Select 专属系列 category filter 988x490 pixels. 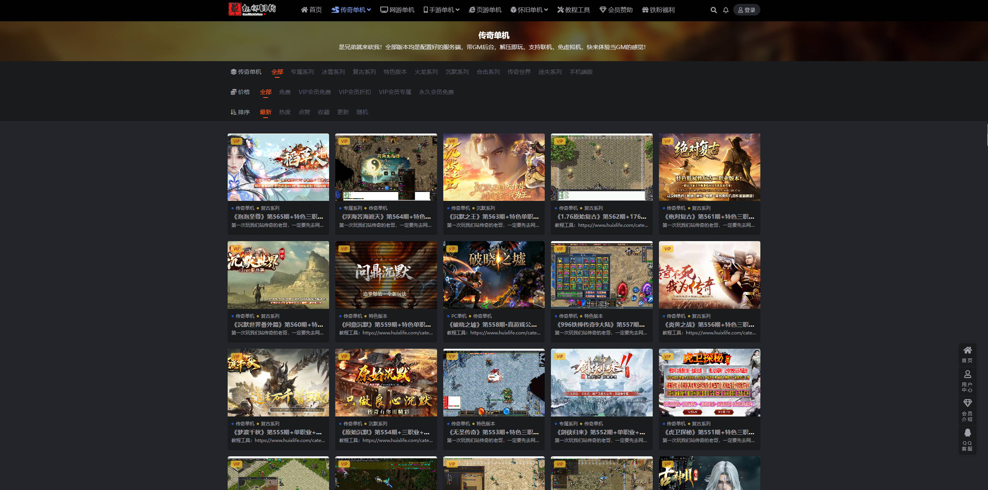[302, 72]
